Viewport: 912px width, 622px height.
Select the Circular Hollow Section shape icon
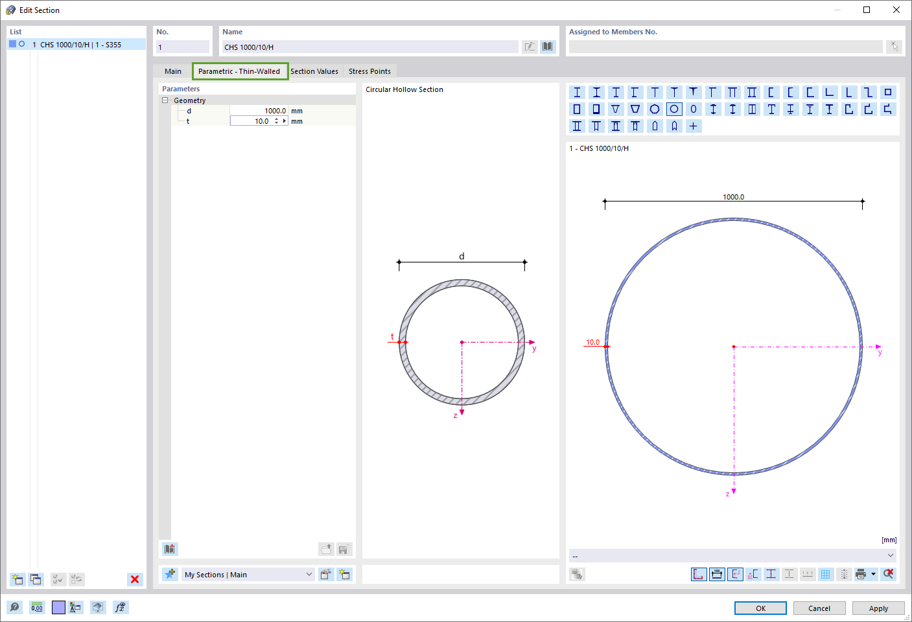coord(674,109)
